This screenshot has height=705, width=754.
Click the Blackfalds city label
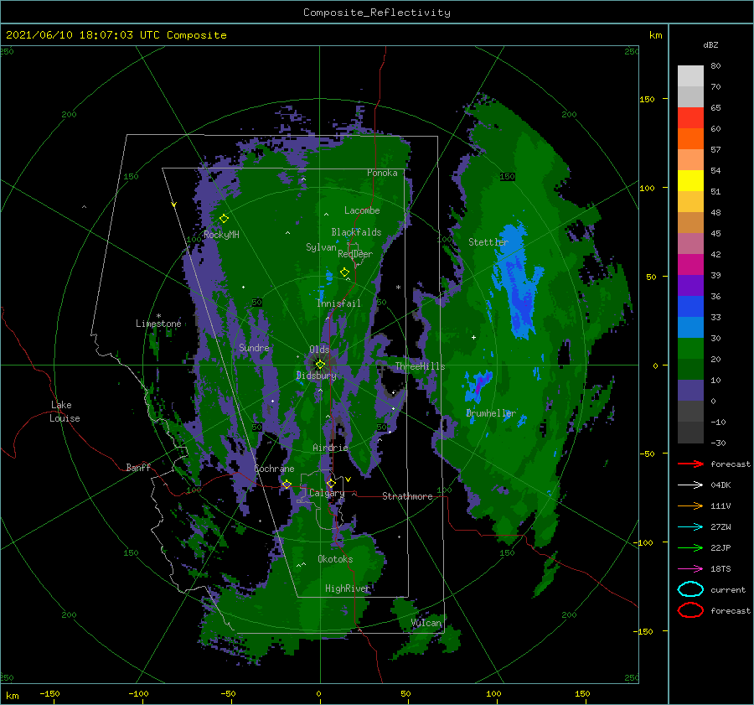tap(356, 232)
